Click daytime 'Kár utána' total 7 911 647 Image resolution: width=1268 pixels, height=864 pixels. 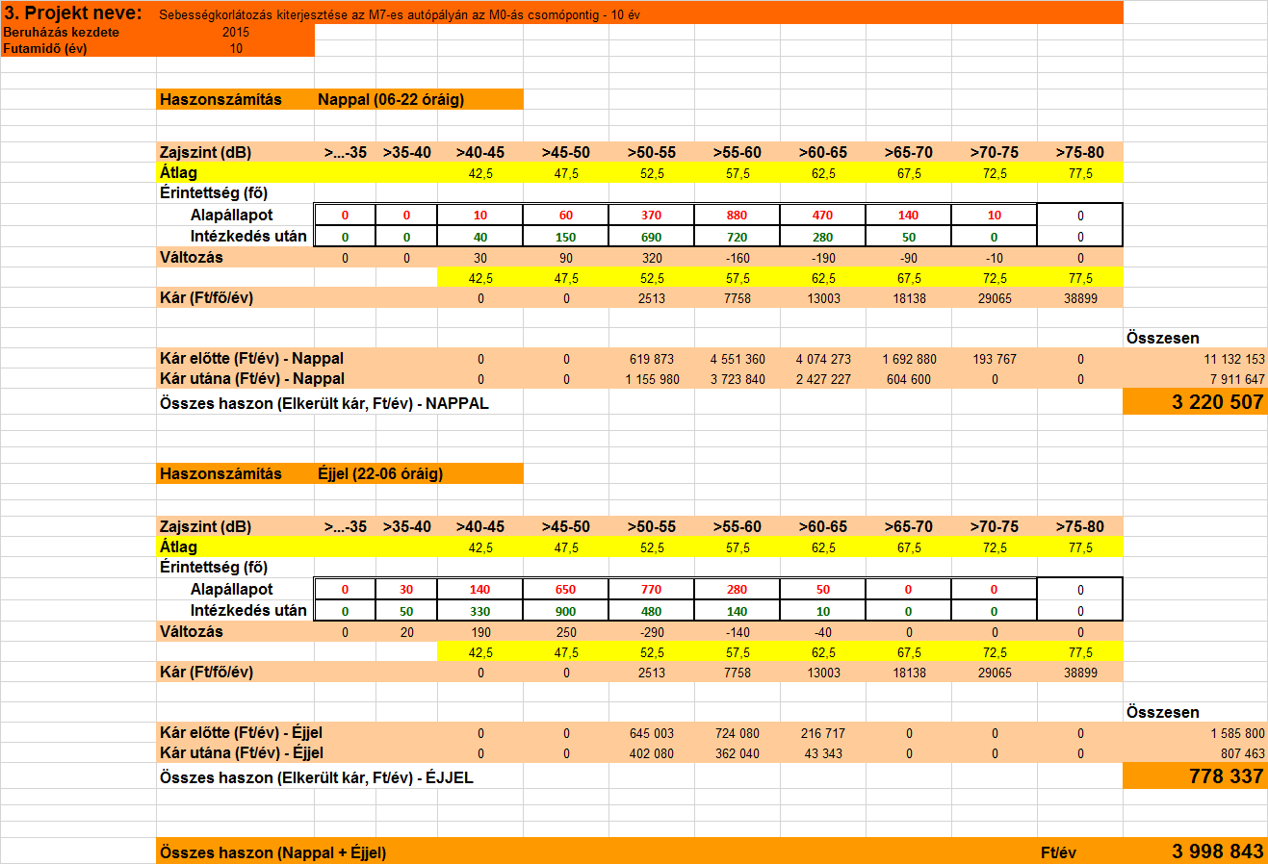pos(1196,379)
